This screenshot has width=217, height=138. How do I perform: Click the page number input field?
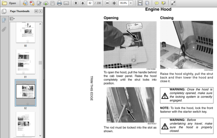click(90, 3)
